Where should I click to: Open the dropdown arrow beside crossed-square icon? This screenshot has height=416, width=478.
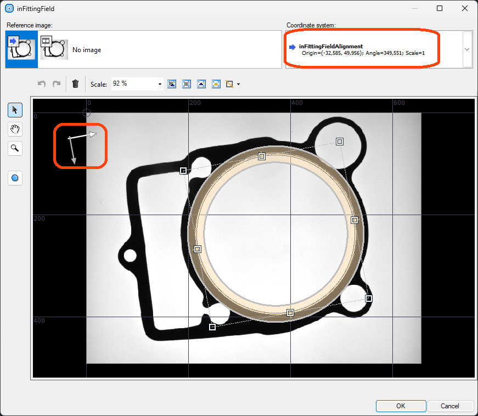coord(238,85)
